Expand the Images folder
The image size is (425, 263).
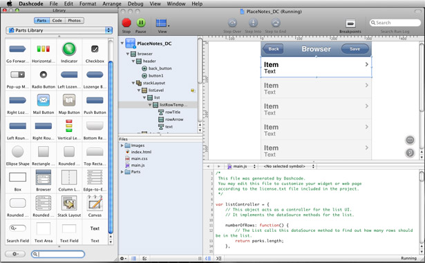[122, 146]
